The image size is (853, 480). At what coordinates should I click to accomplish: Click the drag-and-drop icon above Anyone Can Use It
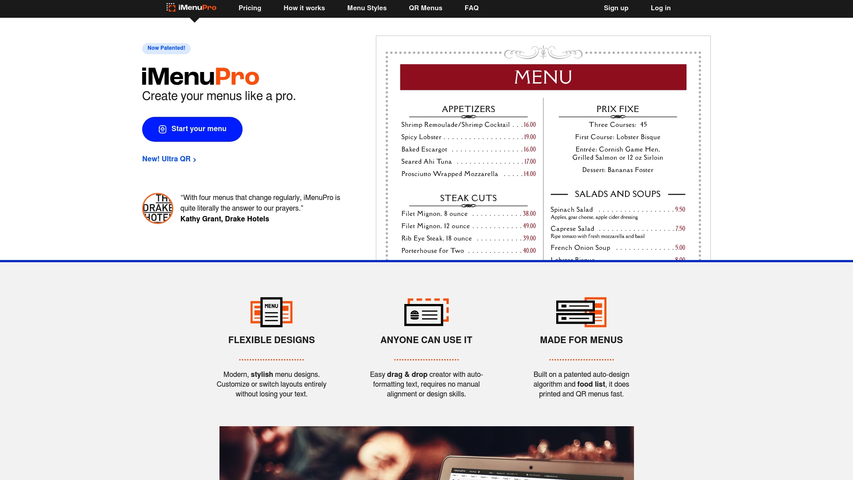click(x=426, y=312)
